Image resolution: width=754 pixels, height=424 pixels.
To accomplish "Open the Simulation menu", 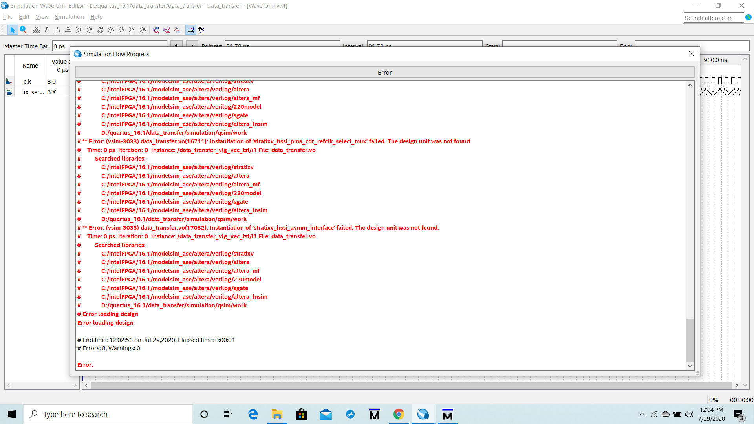I will coord(69,17).
